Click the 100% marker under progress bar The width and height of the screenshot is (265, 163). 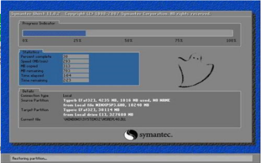(x=231, y=41)
